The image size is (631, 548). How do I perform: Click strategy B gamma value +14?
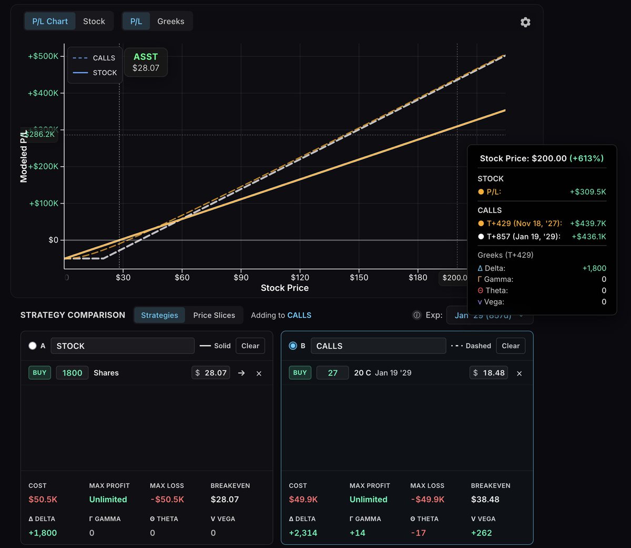[x=357, y=533]
